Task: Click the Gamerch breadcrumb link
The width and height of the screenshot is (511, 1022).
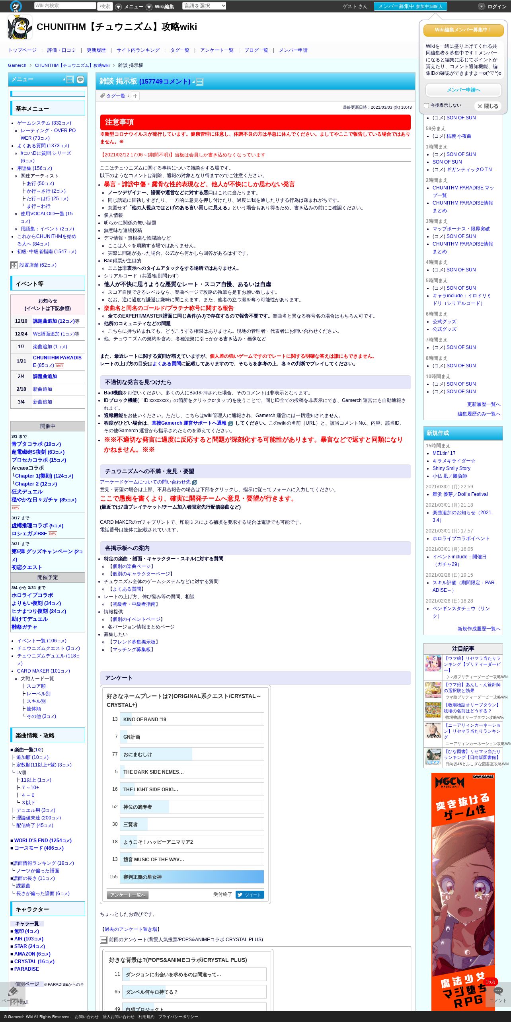Action: coord(17,65)
